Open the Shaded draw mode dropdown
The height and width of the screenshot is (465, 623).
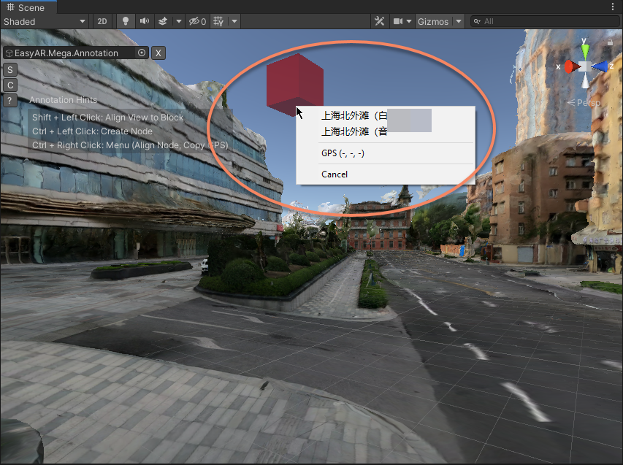[x=45, y=21]
